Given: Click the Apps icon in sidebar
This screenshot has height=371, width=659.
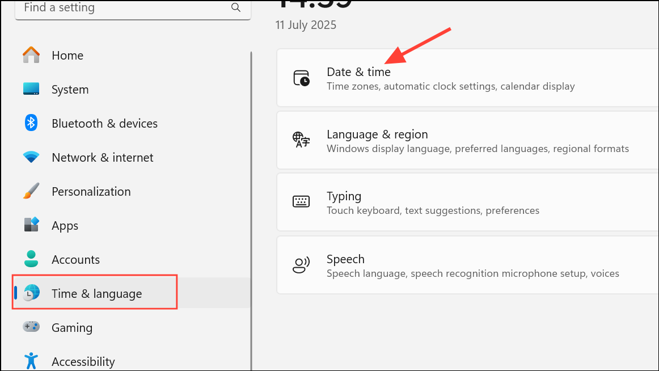Looking at the screenshot, I should pos(31,225).
